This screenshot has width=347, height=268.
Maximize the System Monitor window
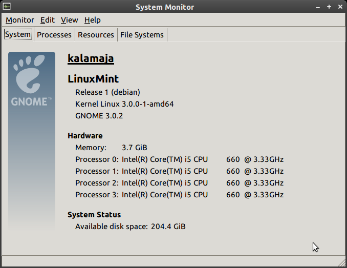pyautogui.click(x=329, y=7)
